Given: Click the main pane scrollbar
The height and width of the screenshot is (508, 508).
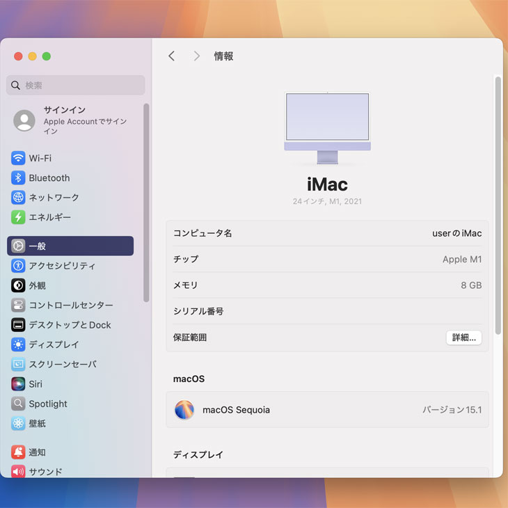Looking at the screenshot, I should click(498, 205).
